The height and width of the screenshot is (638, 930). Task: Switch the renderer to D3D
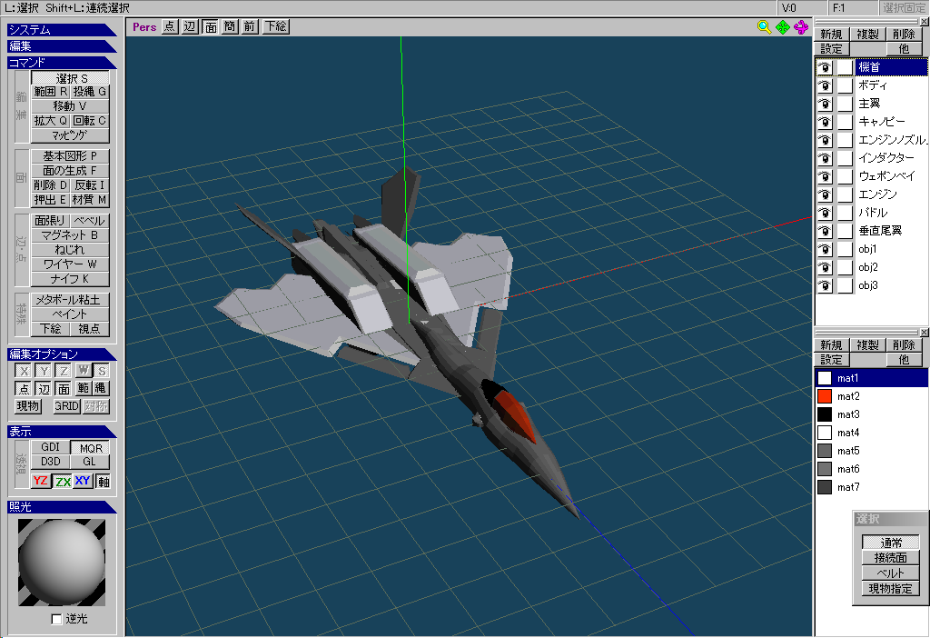51,462
